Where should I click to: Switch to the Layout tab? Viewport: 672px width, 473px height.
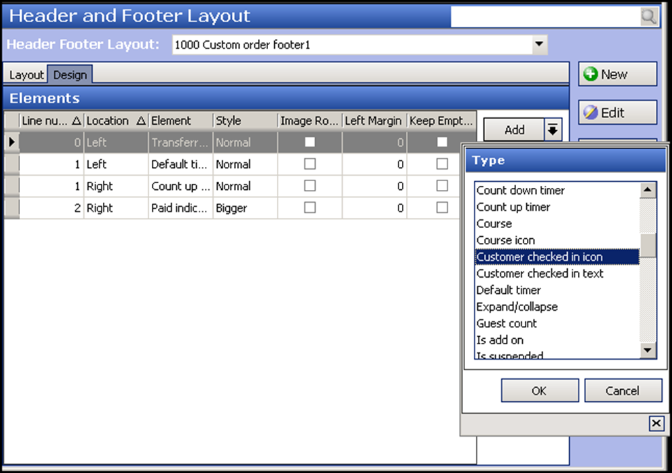(26, 75)
